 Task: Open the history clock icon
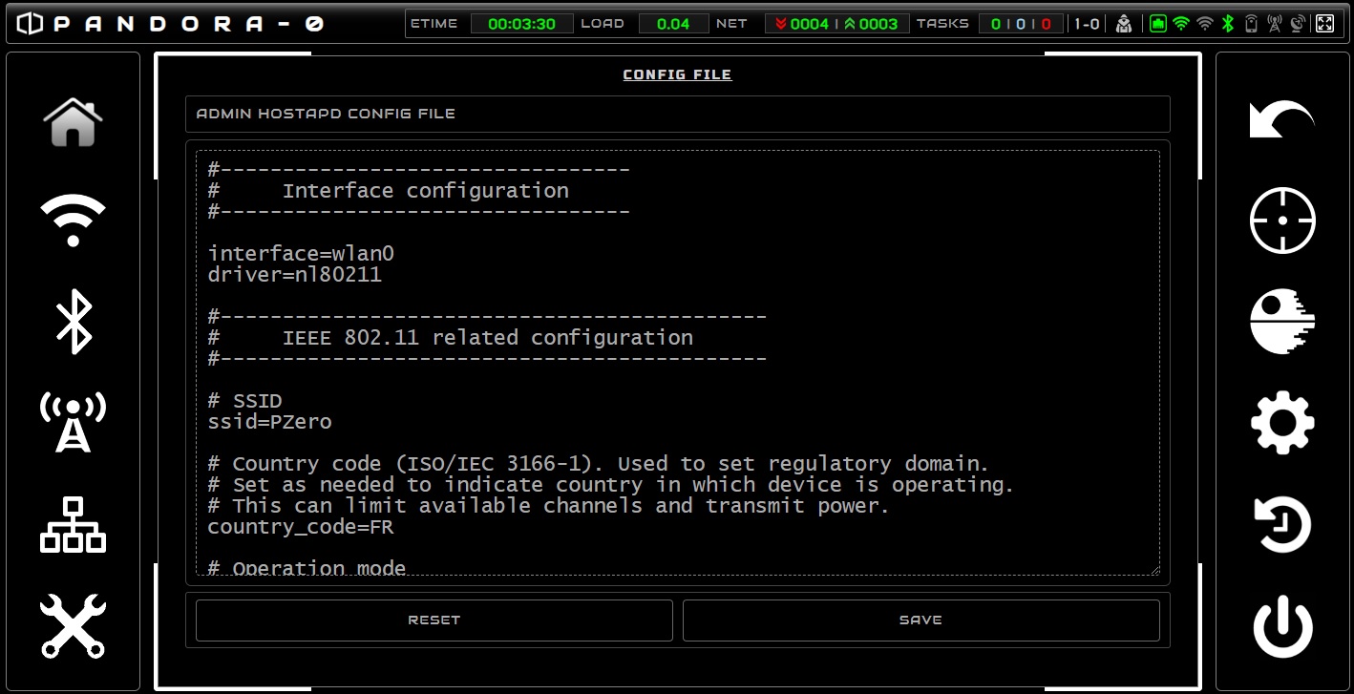(x=1282, y=525)
